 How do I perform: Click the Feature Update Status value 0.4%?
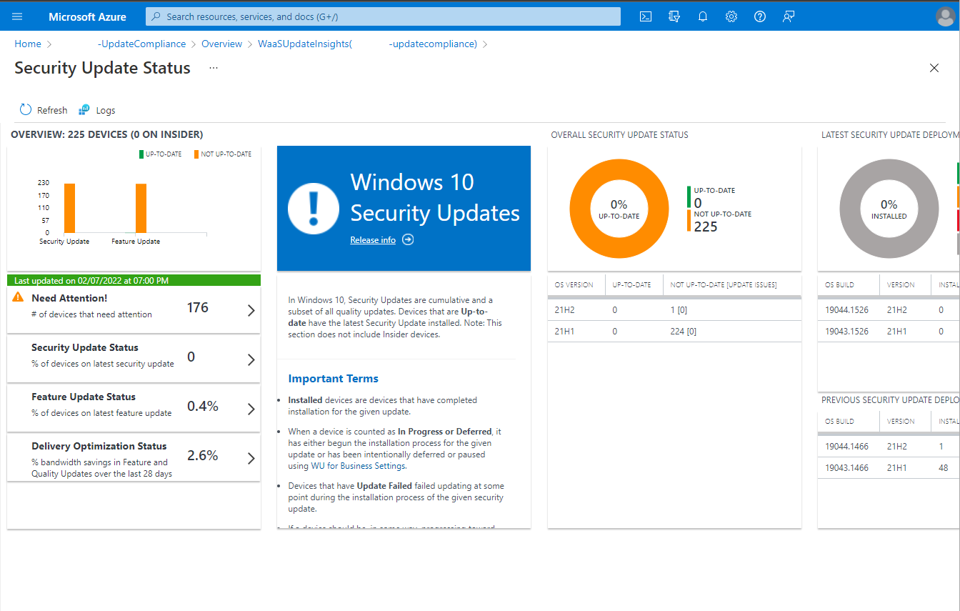[x=203, y=407]
